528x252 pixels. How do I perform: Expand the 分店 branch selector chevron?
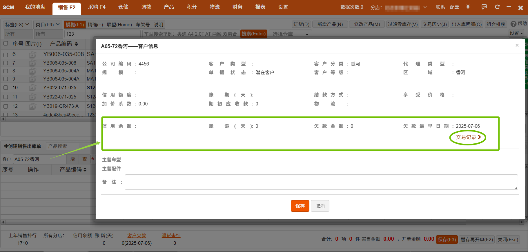pyautogui.click(x=425, y=7)
